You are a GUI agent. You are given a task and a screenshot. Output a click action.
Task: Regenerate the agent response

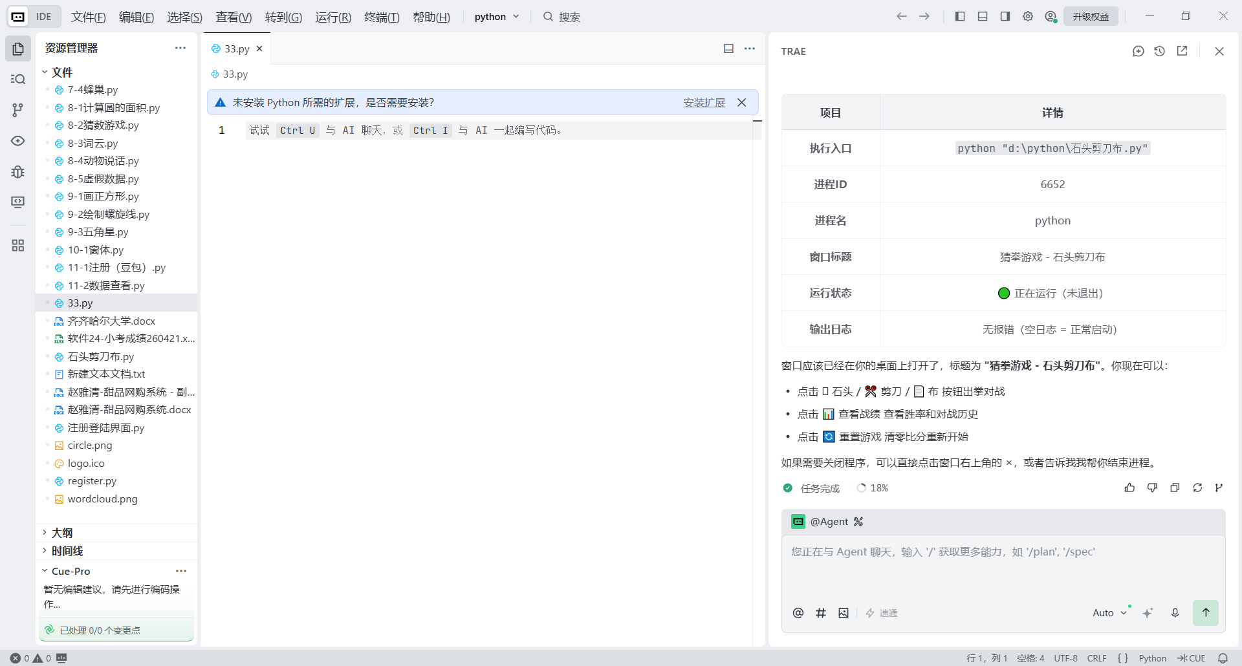[x=1197, y=488]
